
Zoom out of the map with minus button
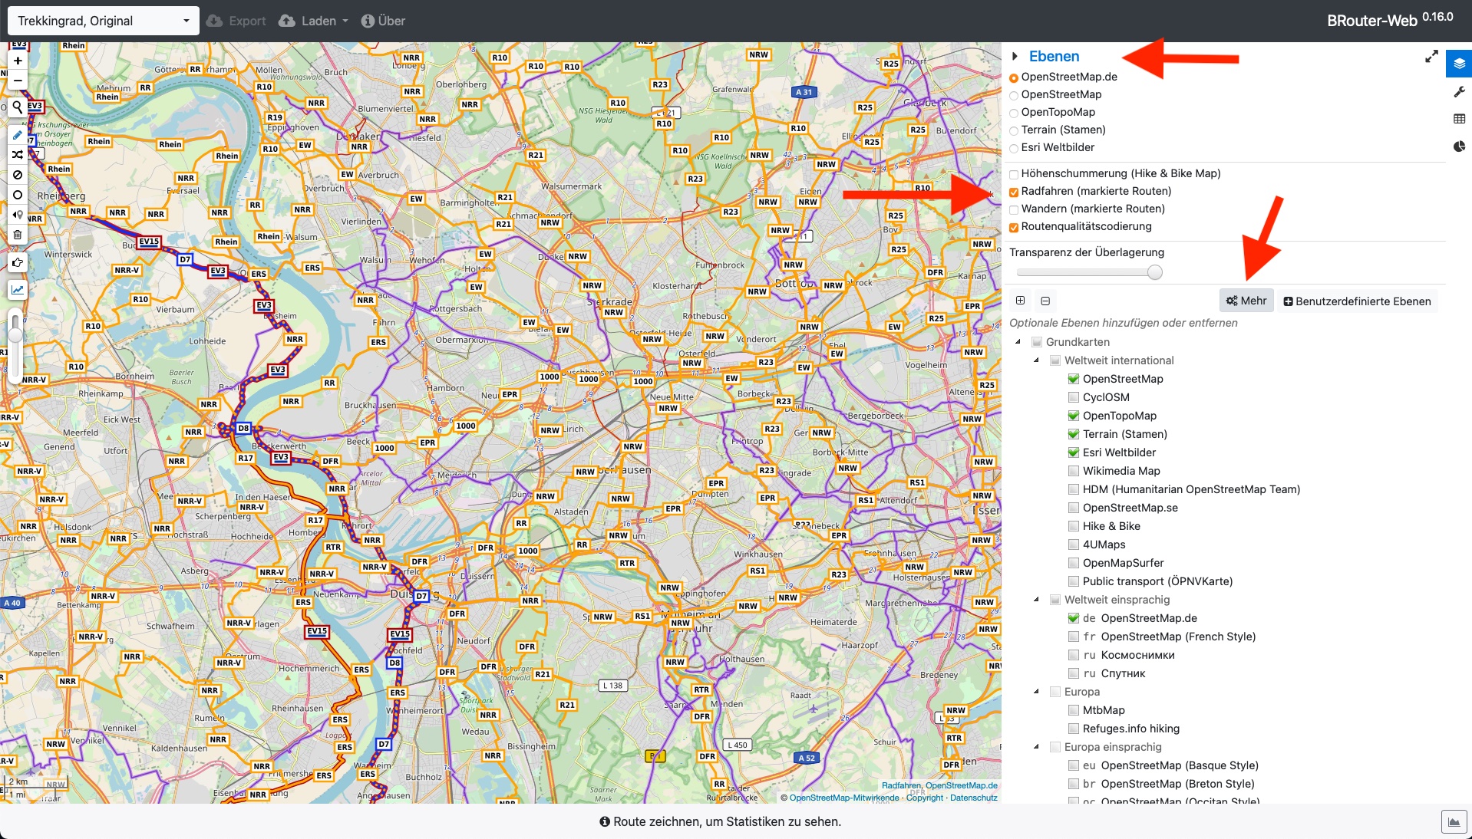(x=18, y=80)
